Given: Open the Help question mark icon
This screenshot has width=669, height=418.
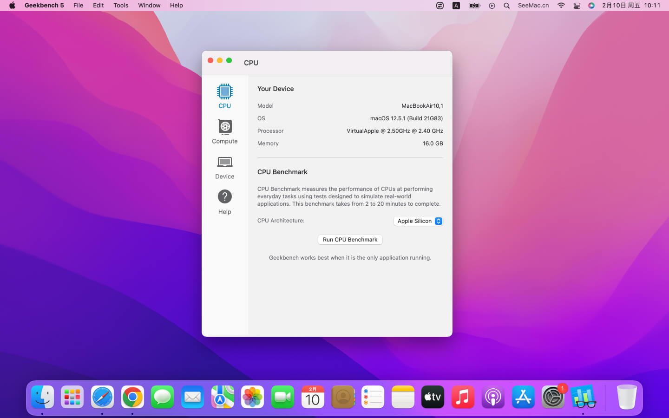Looking at the screenshot, I should pyautogui.click(x=224, y=197).
